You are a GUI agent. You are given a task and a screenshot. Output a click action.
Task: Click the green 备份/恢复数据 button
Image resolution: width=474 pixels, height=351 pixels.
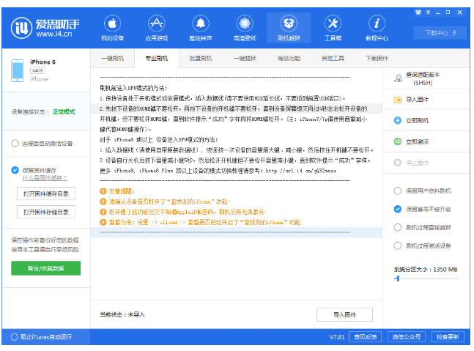coord(45,268)
